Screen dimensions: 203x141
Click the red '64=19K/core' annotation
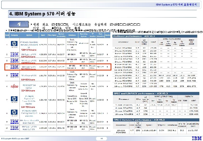click(x=28, y=107)
